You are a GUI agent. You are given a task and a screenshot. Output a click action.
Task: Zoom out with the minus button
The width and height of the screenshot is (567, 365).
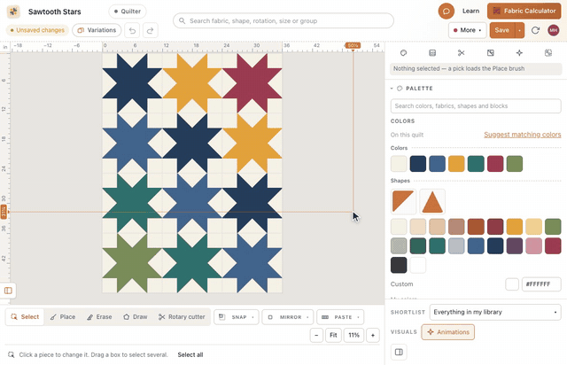[x=316, y=336]
